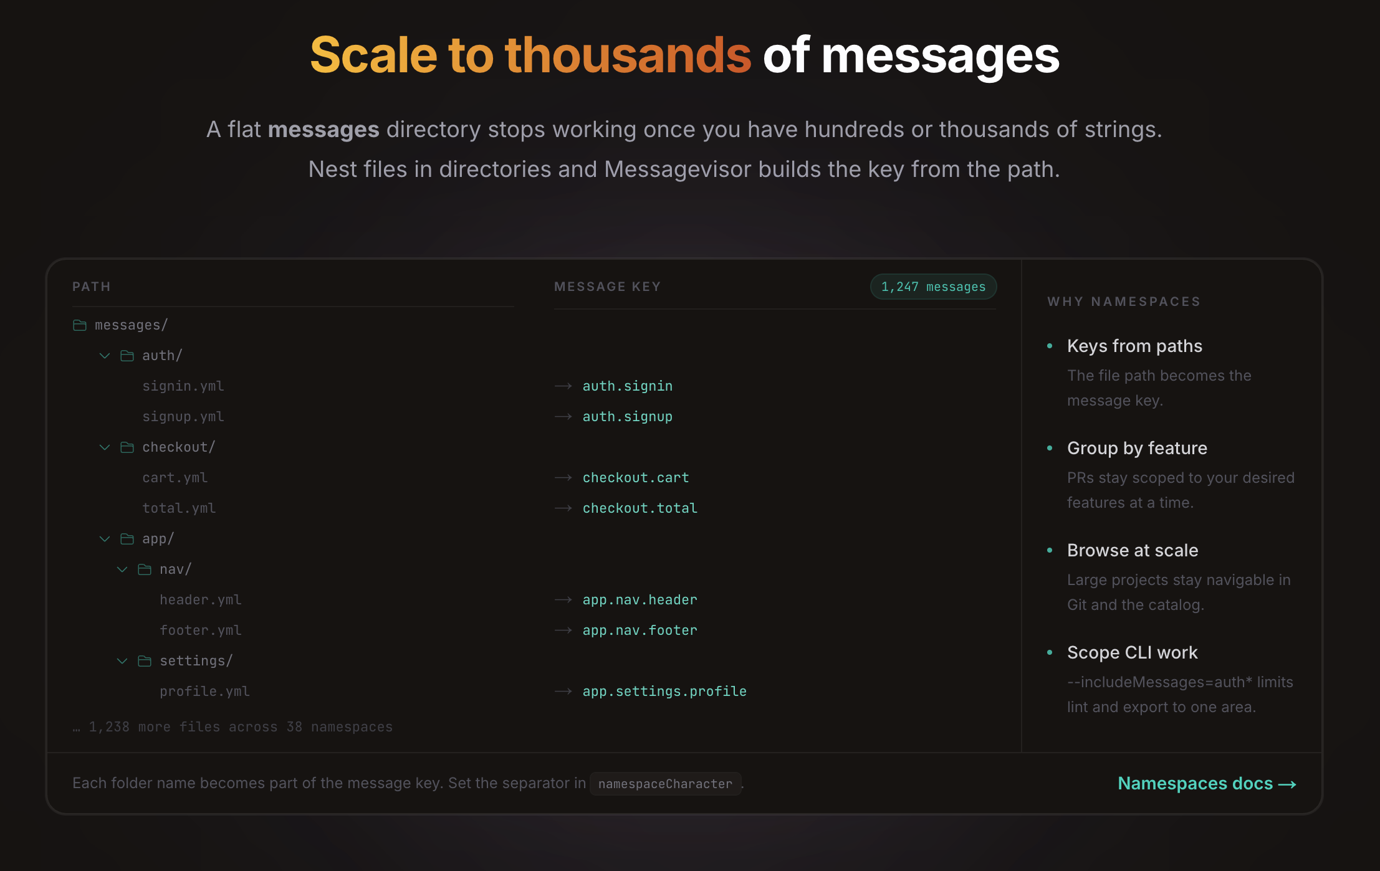Image resolution: width=1380 pixels, height=871 pixels.
Task: Collapse the checkout/ folder chevron
Action: point(105,447)
